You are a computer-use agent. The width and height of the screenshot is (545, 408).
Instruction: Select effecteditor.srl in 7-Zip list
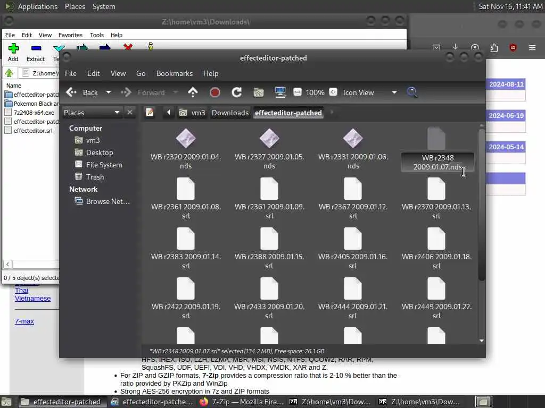click(32, 131)
